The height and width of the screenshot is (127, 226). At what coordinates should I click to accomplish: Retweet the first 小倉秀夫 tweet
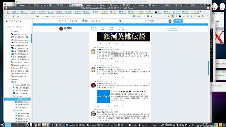[106, 62]
